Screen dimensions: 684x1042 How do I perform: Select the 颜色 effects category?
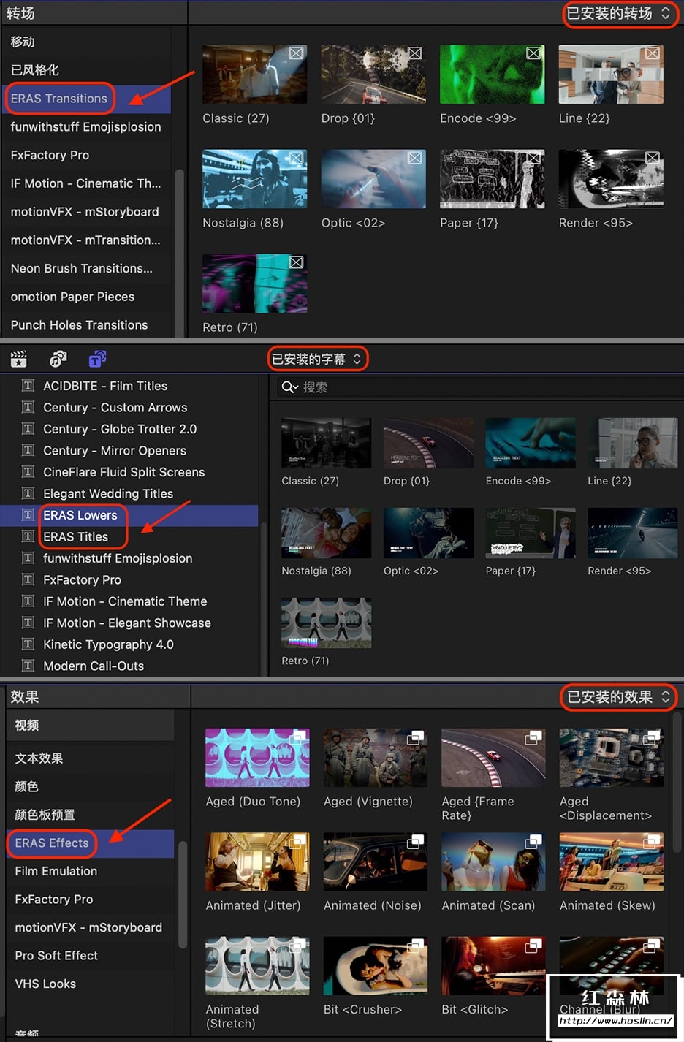coord(91,787)
